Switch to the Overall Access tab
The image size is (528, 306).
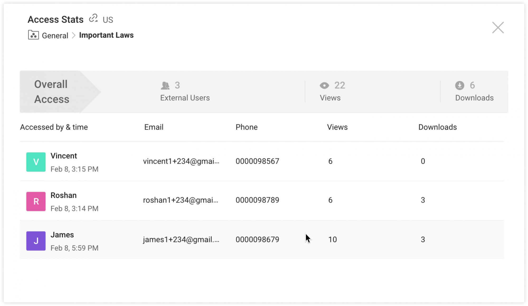[x=51, y=92]
